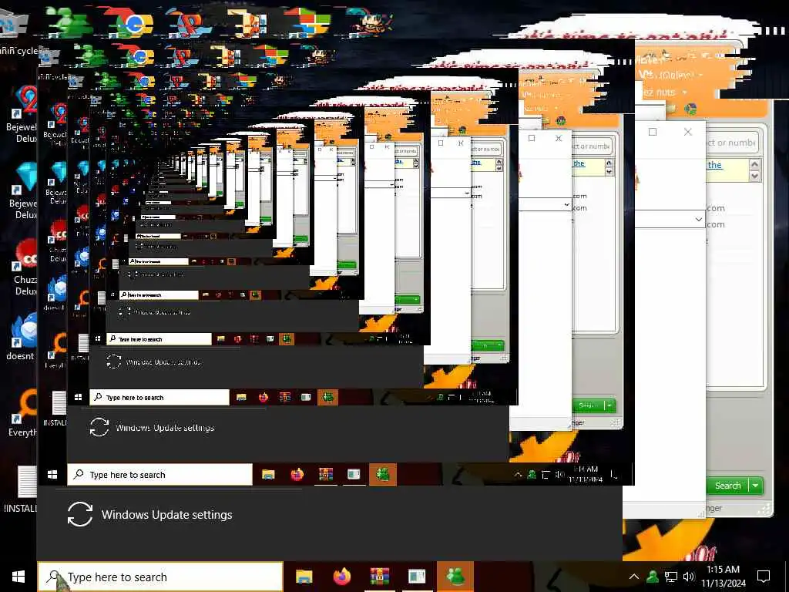Open the Start menu on the bottommost taskbar
The image size is (789, 592).
(18, 577)
